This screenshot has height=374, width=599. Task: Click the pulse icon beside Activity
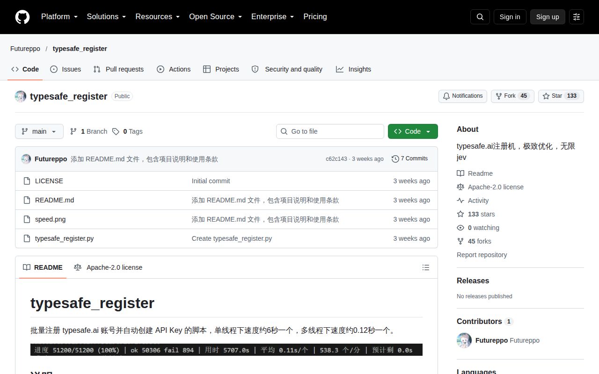(x=460, y=201)
